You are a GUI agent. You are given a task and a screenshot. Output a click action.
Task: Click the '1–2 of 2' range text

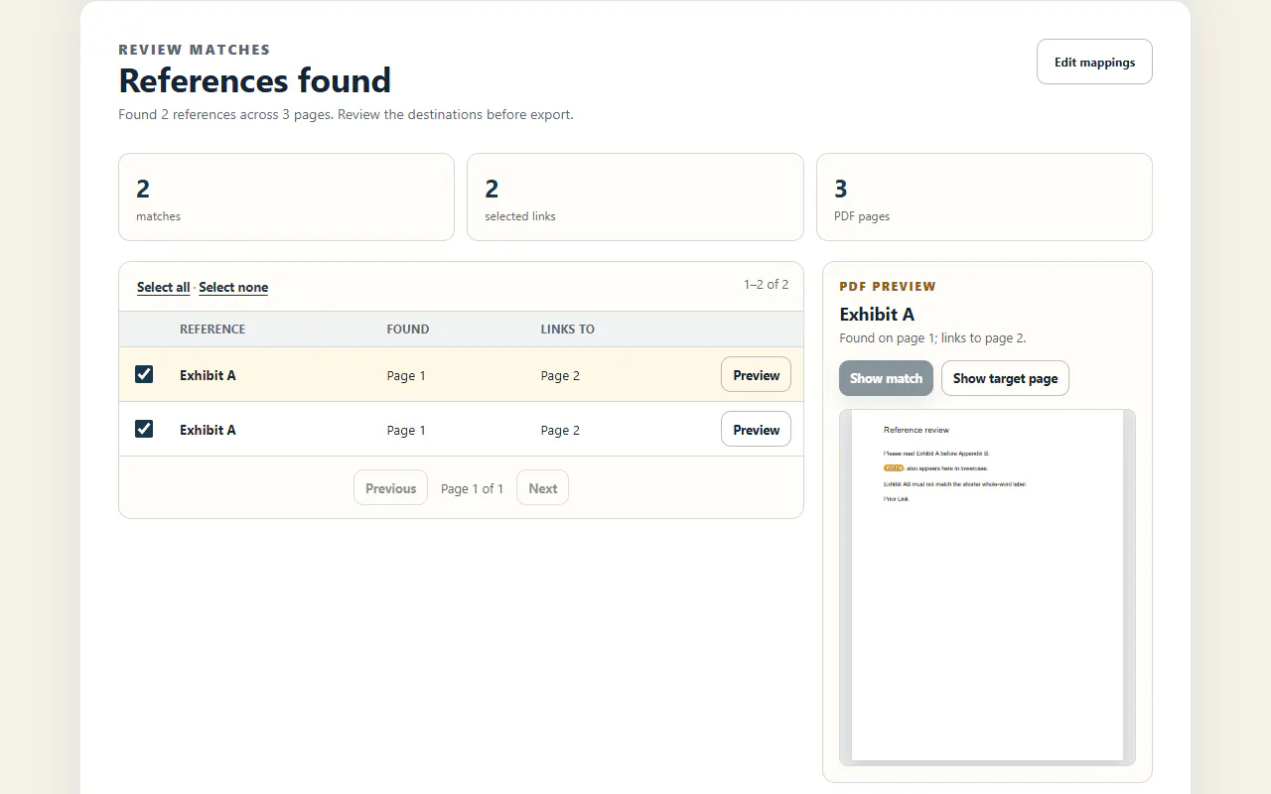tap(767, 284)
